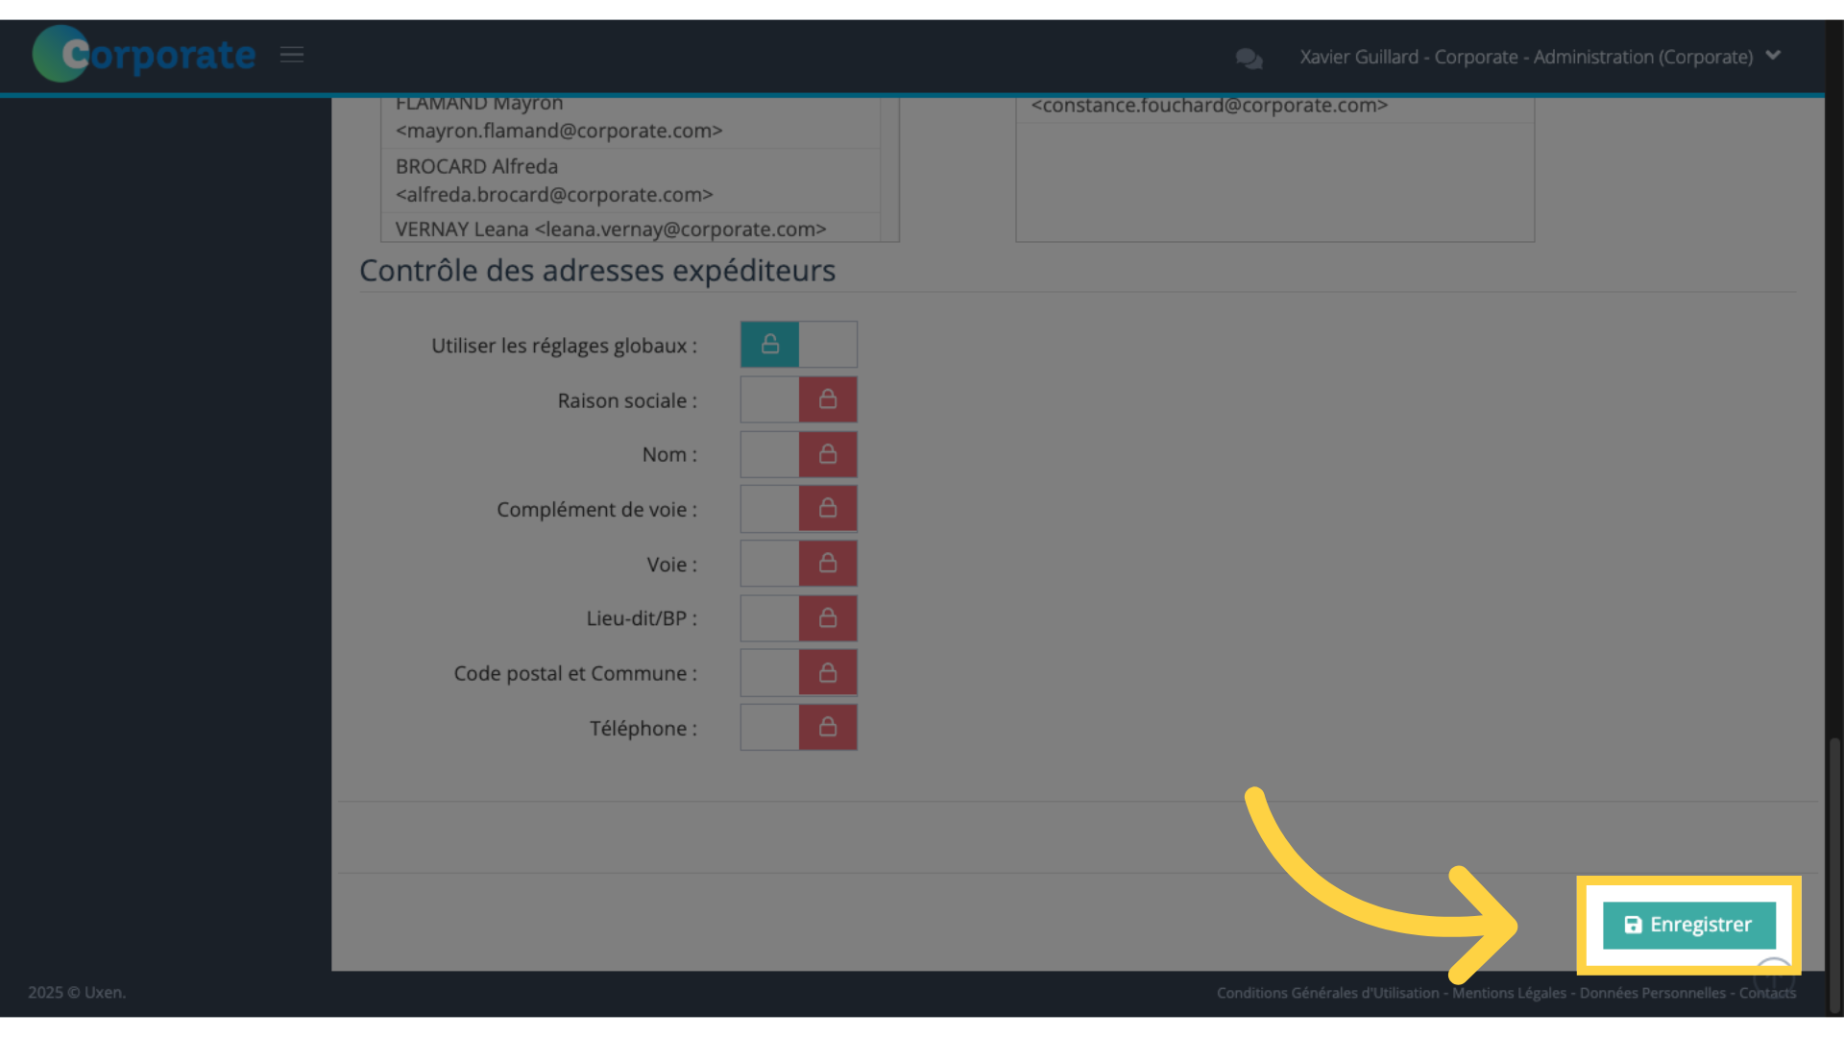Click the Corporate logo
1844x1037 pixels.
coord(142,54)
